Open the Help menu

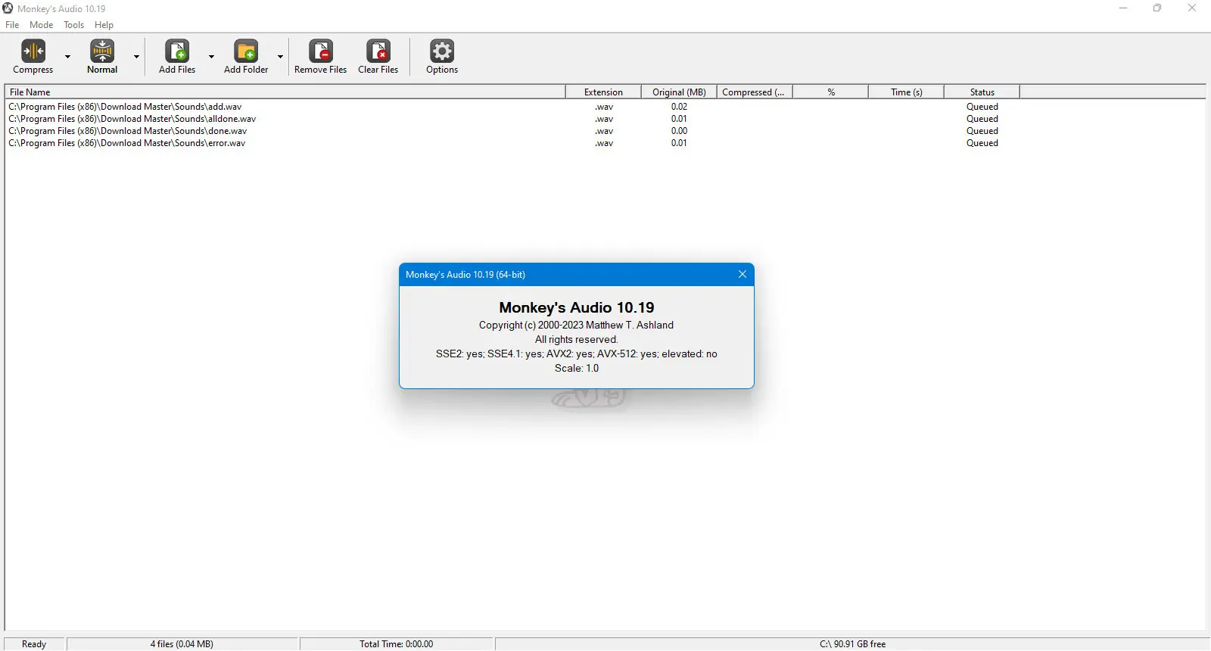pos(104,25)
